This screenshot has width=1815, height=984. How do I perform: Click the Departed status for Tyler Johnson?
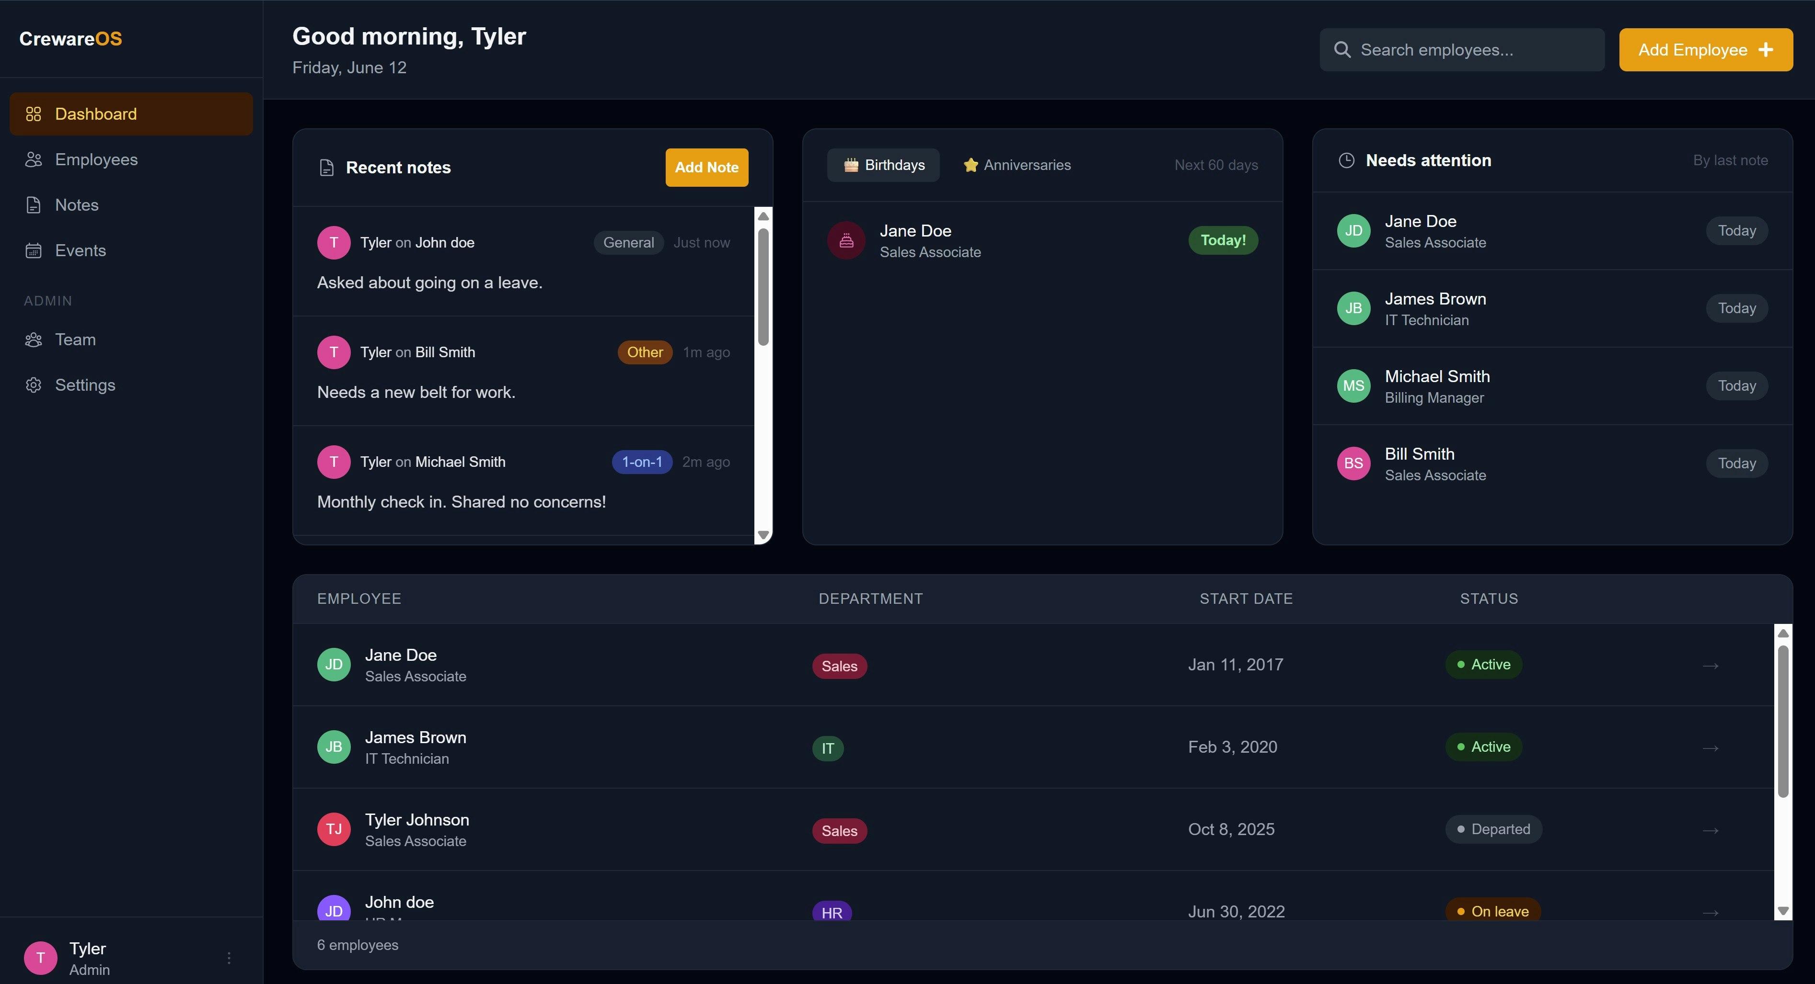tap(1494, 830)
